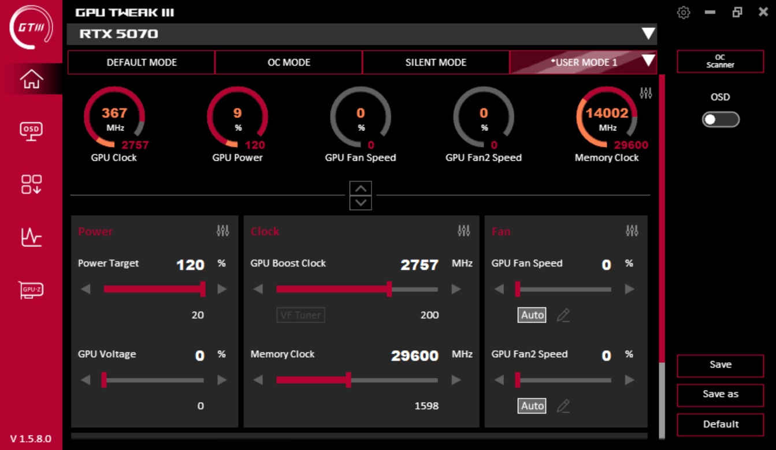Edit the GPU Fan Speed curve
The image size is (776, 450).
point(563,315)
